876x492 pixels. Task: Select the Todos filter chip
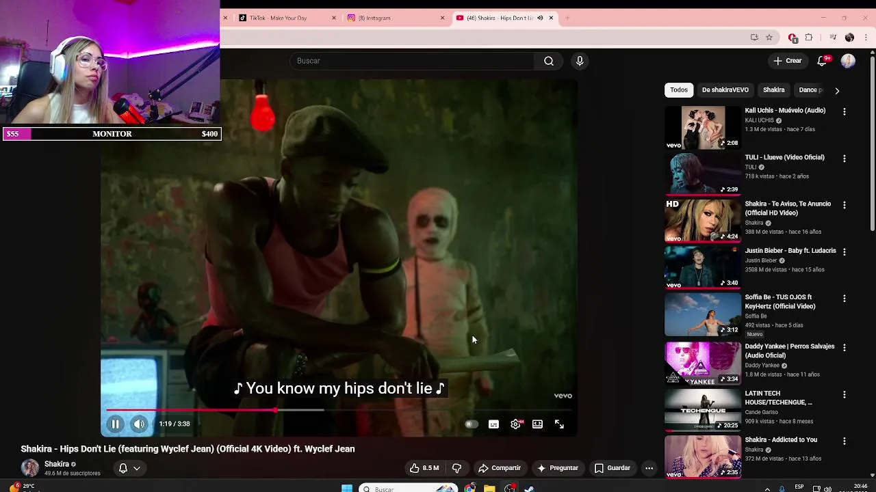tap(679, 90)
